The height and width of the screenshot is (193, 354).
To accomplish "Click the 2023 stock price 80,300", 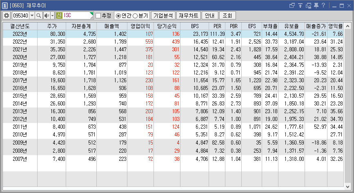I will (x=58, y=34).
